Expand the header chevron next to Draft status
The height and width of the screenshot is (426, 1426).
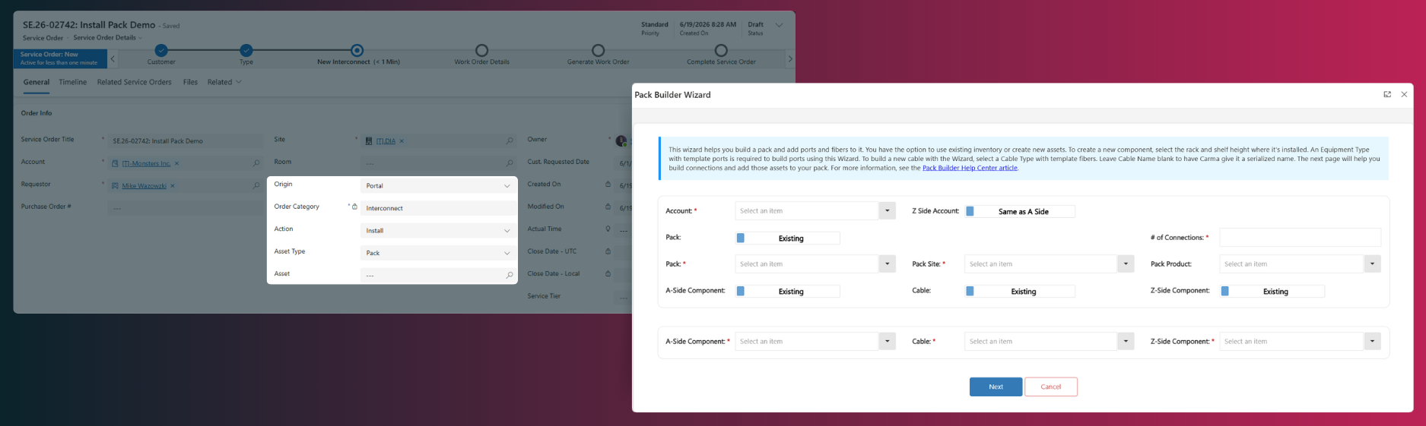(x=779, y=25)
